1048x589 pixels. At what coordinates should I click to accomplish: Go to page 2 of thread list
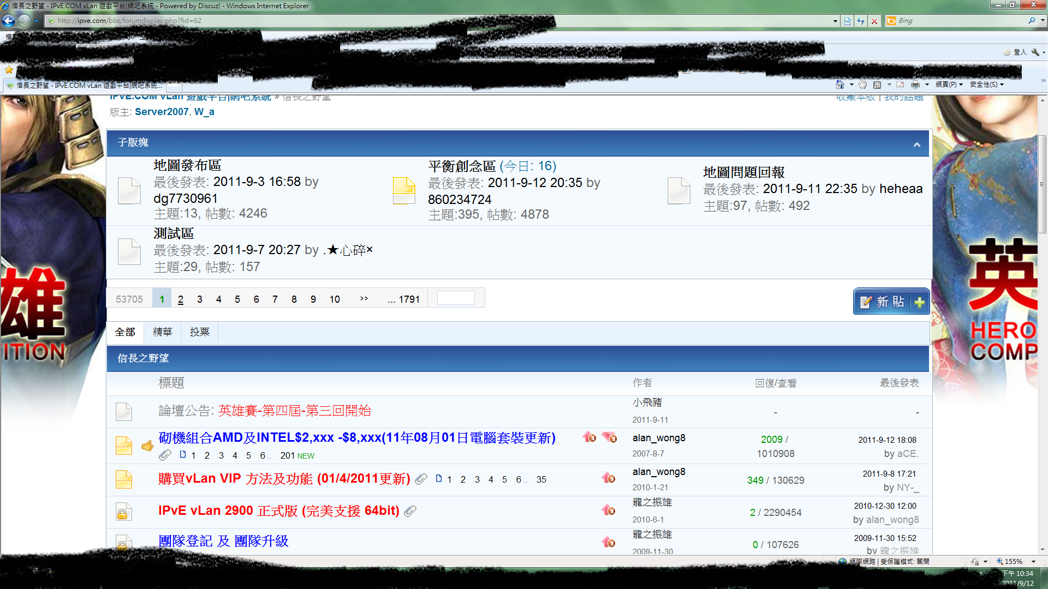point(180,299)
